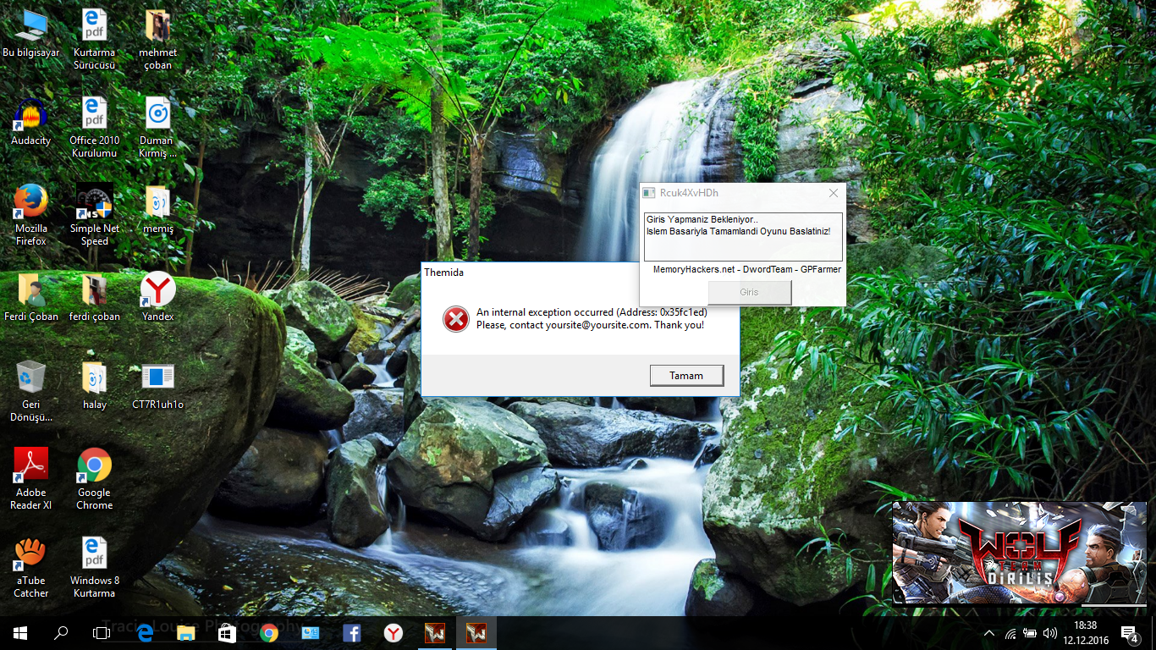The width and height of the screenshot is (1156, 650).
Task: Select the Windows 8 Kurtarma PDF
Action: [94, 568]
